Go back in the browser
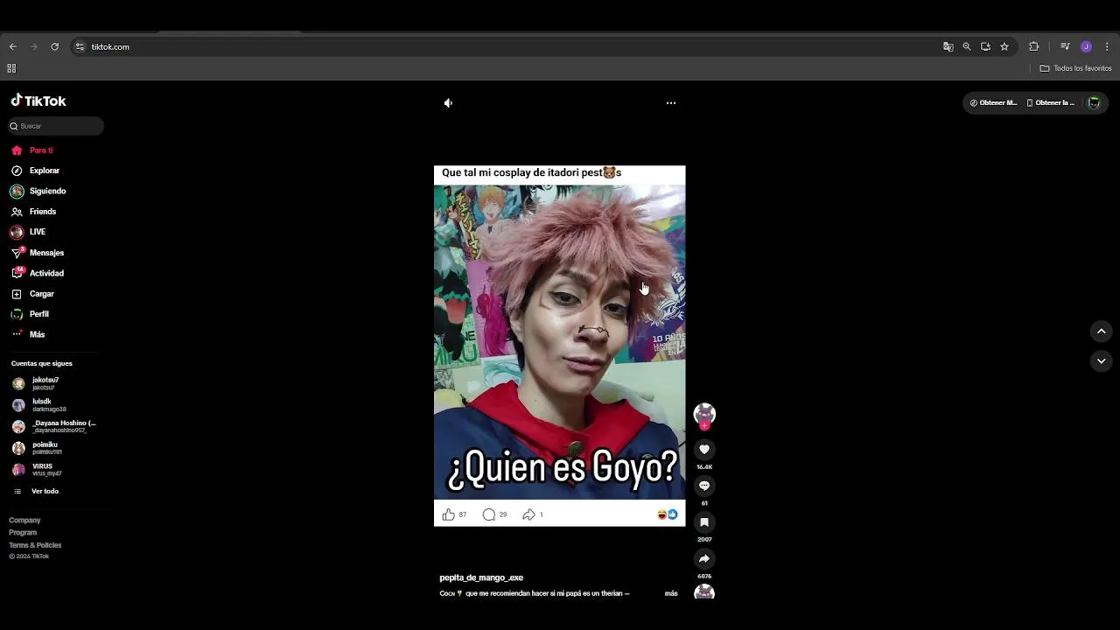The height and width of the screenshot is (630, 1120). point(12,47)
